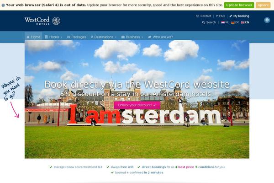
Task: Open the Who are we? page
Action: [160, 37]
